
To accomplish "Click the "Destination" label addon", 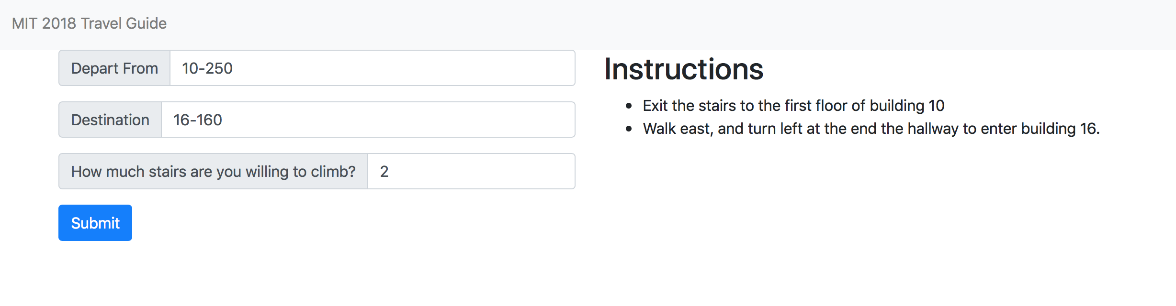I will [x=110, y=120].
